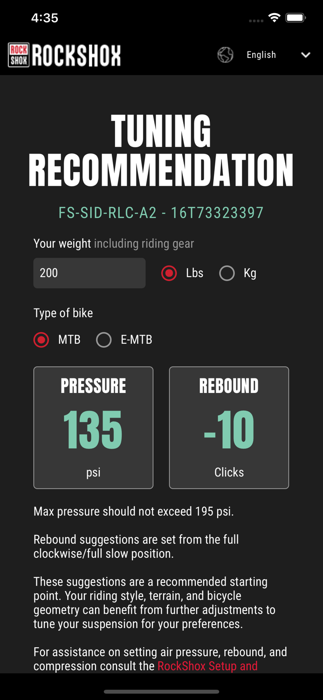Click the 4:35 clock in status bar
The image size is (323, 700).
point(45,18)
